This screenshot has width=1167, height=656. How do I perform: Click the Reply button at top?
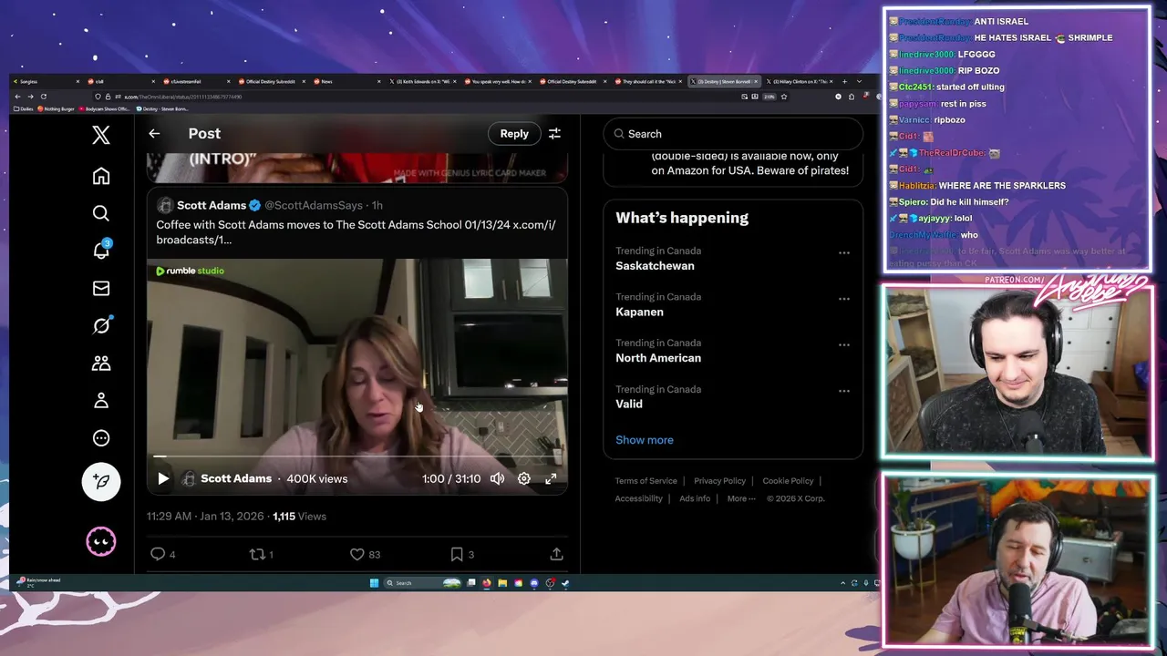pos(514,134)
